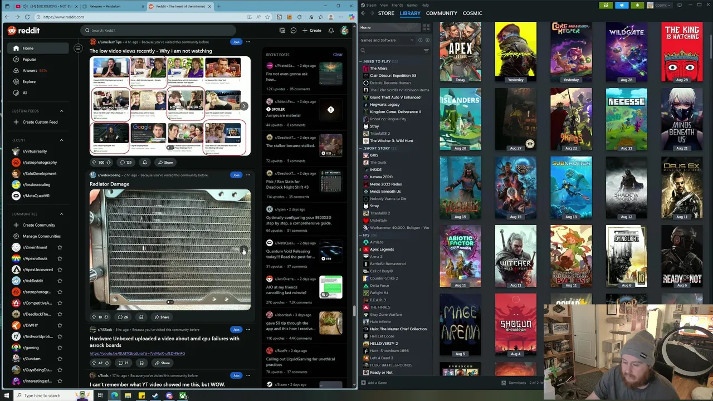The height and width of the screenshot is (401, 713).
Task: Join r/LinusTechTips community
Action: (236, 42)
